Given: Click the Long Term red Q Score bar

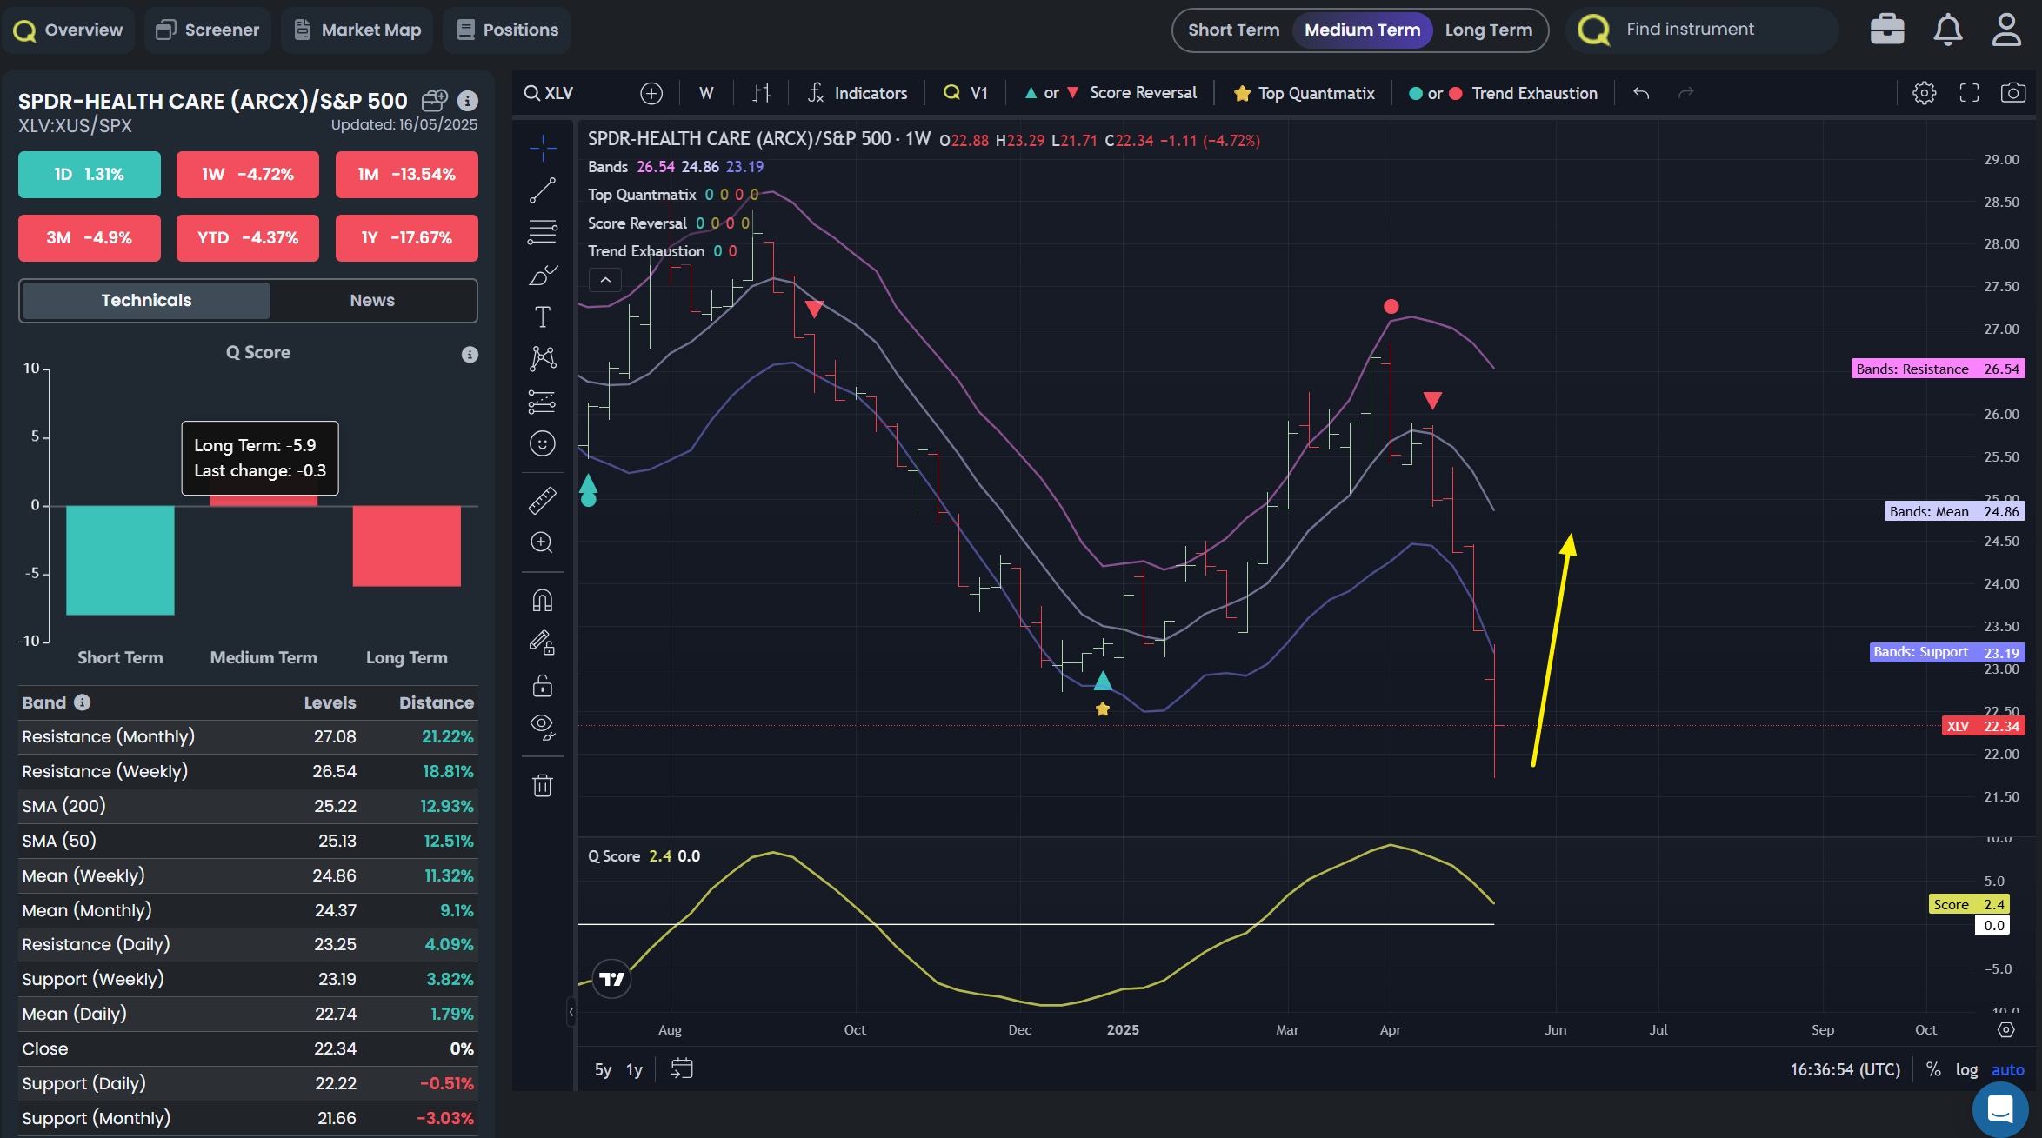Looking at the screenshot, I should pyautogui.click(x=406, y=545).
